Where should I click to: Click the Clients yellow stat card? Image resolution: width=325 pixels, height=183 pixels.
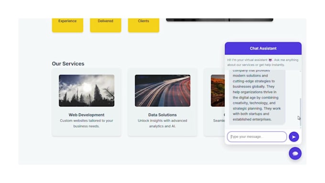click(144, 25)
